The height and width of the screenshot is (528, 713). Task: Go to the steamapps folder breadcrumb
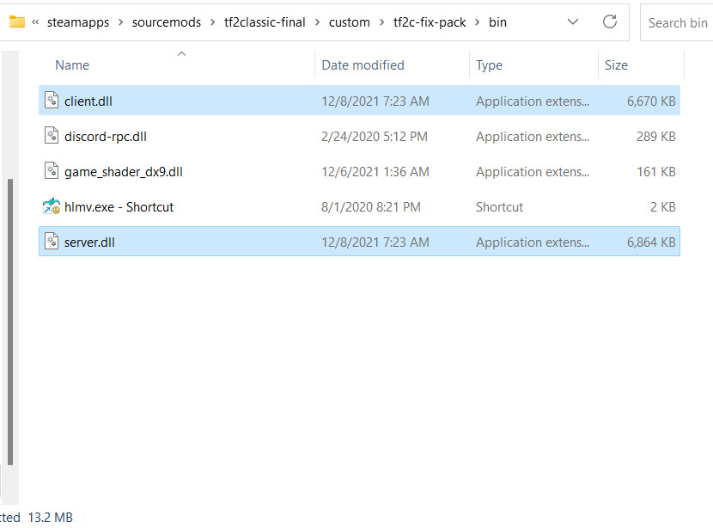[x=78, y=22]
